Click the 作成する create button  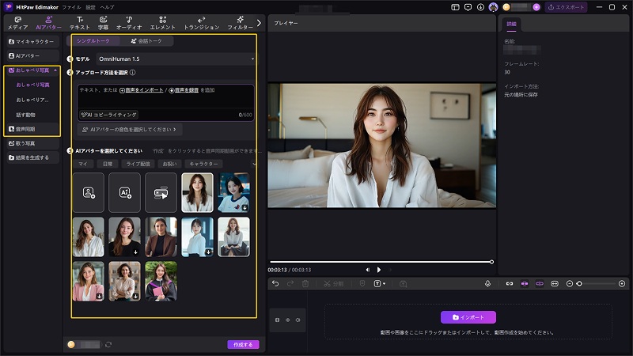(x=243, y=345)
